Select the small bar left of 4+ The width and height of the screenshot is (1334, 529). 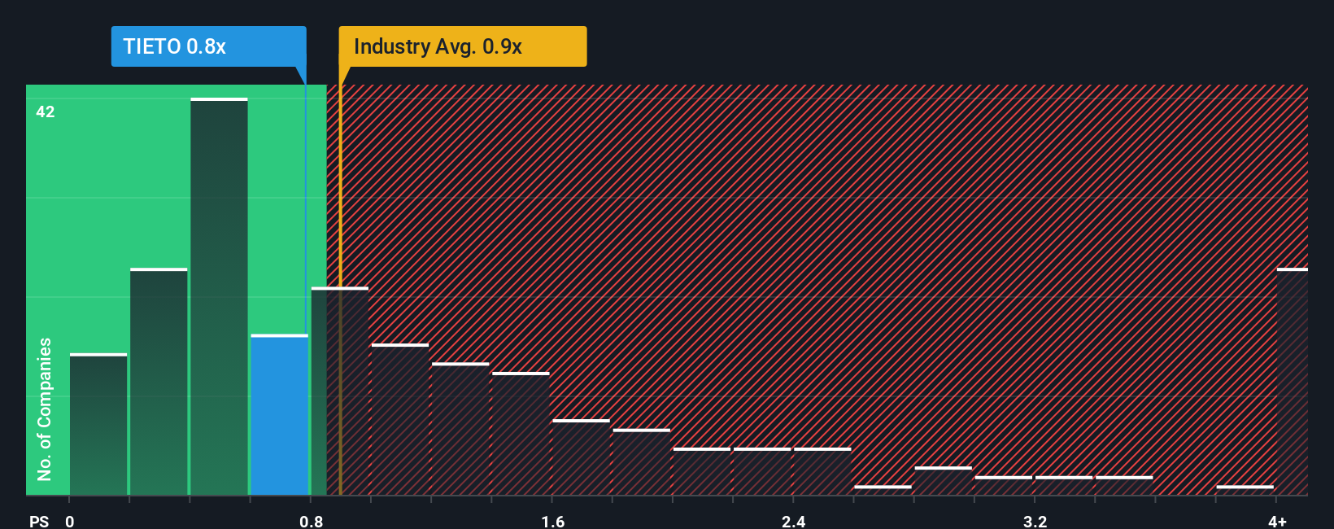coord(1245,490)
